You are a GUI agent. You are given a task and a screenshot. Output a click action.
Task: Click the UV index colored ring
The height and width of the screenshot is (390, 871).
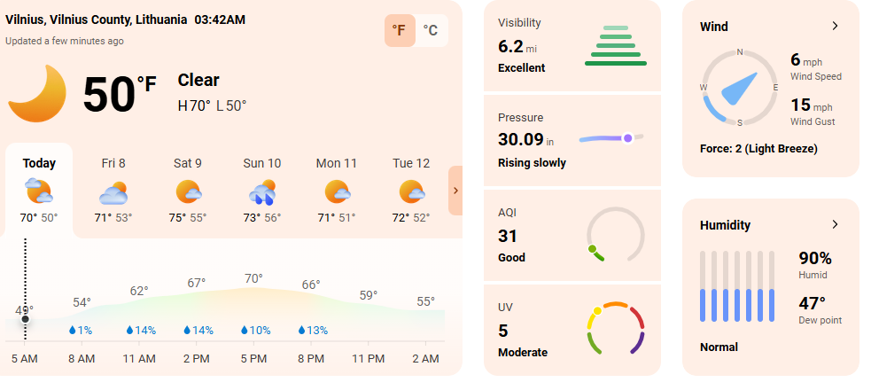[616, 328]
